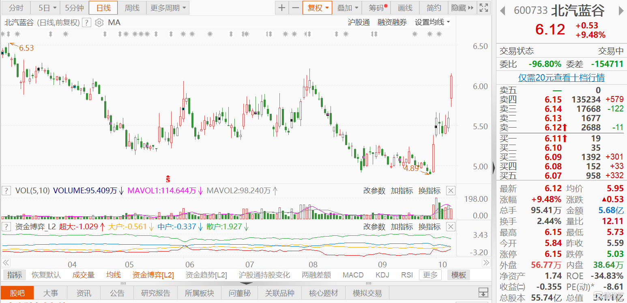
Task: Open MA settings gear icon
Action: coord(99,23)
